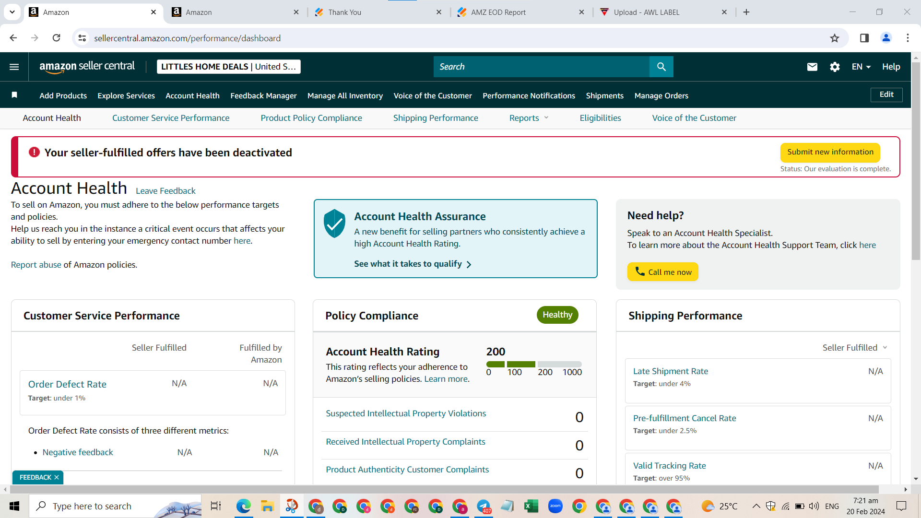Open File Explorer from the taskbar
Screen dimensions: 921x518
[x=267, y=506]
